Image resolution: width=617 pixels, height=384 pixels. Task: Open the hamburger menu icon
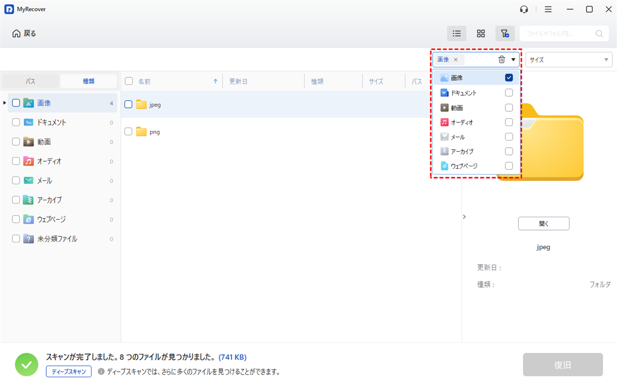pyautogui.click(x=548, y=9)
